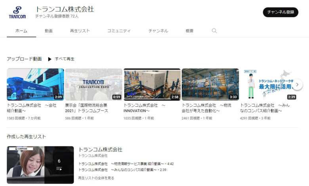The image size is (309, 186).
Task: Click the text 586 回視聴・1 年前
Action: (79, 118)
